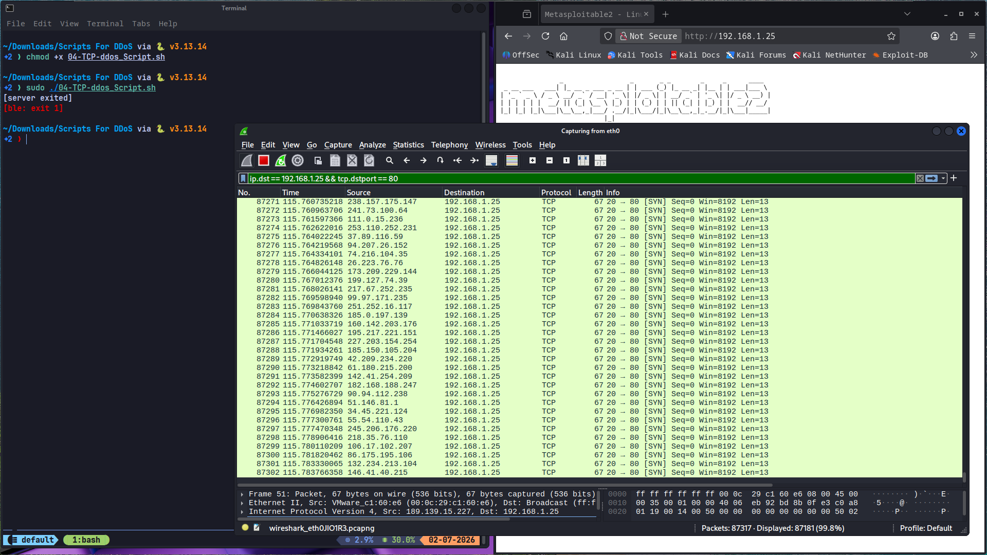
Task: Open display filter history dropdown
Action: coord(943,179)
